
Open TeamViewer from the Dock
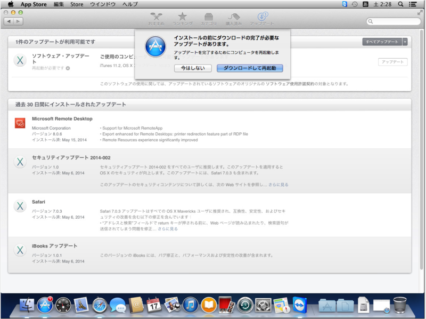300,305
